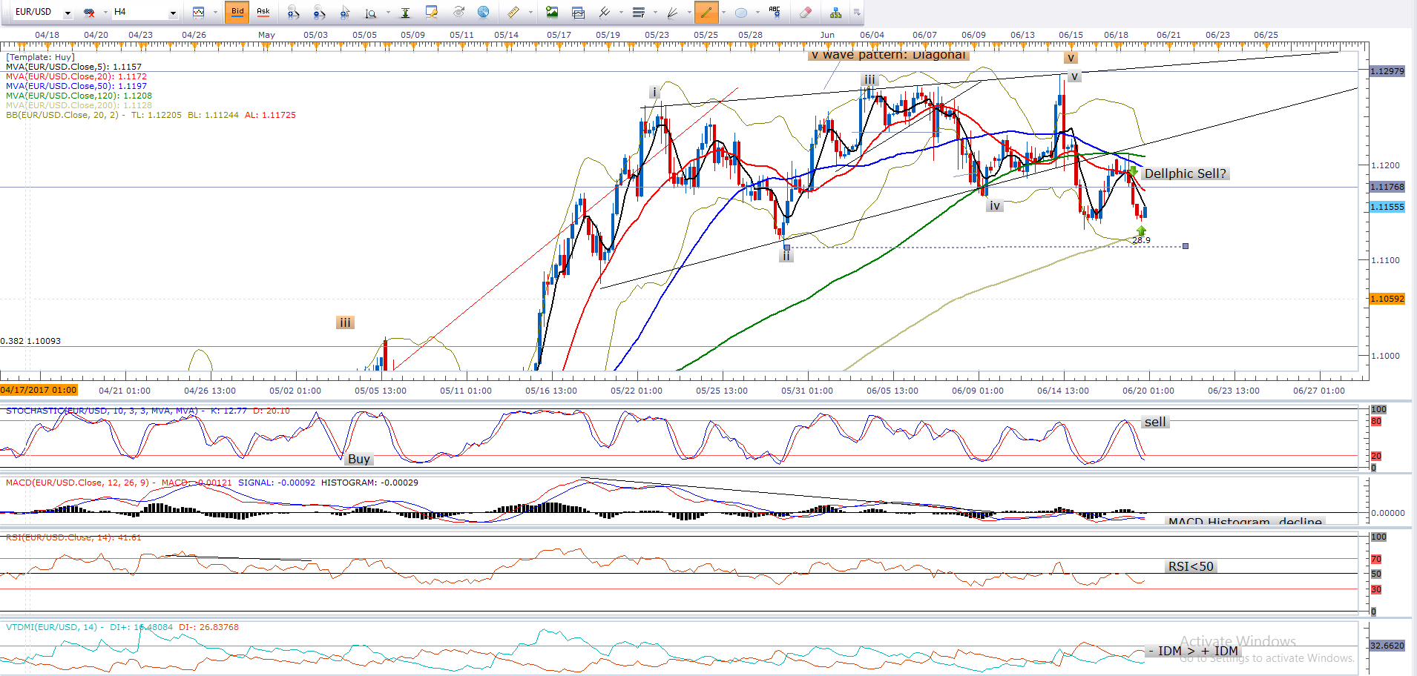Screen dimensions: 1417x676
Task: Expand the chart type dropdown arrow
Action: pos(215,13)
